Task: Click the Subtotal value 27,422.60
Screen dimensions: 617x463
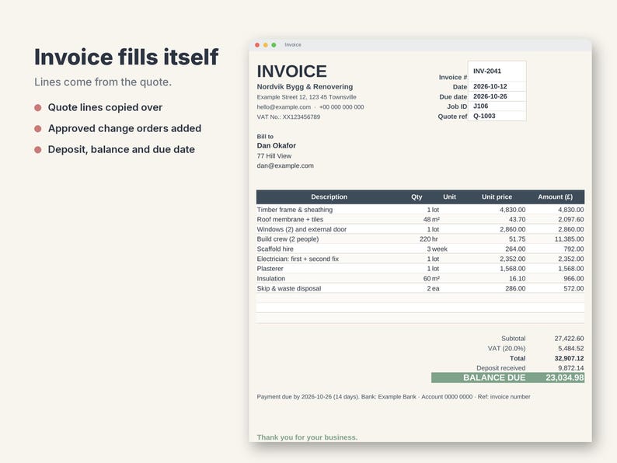Action: click(x=569, y=338)
